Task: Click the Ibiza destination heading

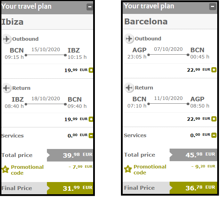Action: (x=13, y=22)
